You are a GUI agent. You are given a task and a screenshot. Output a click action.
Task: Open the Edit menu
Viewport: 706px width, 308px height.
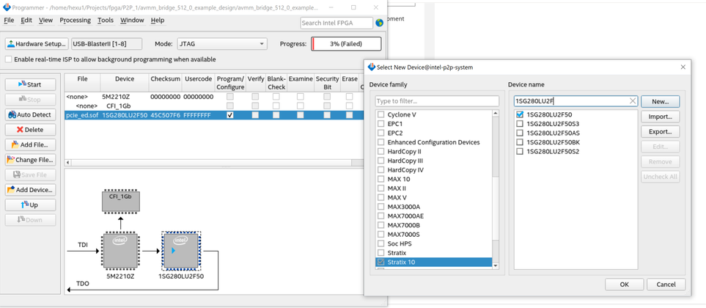(x=26, y=21)
